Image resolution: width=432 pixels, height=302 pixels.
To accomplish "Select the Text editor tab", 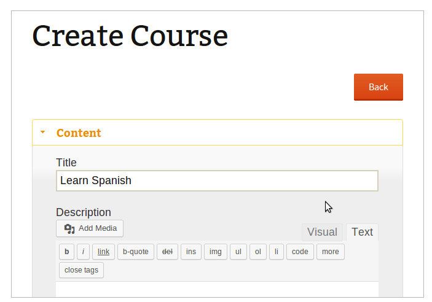I will pyautogui.click(x=362, y=232).
